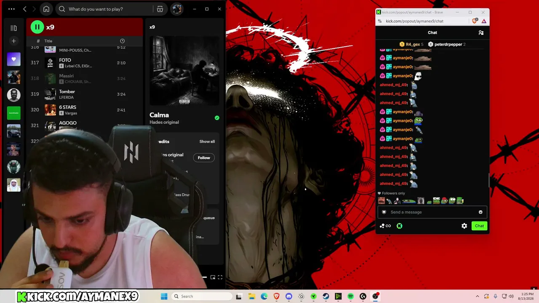Click the Spotify search magnifier icon
The image size is (539, 303).
click(x=62, y=9)
